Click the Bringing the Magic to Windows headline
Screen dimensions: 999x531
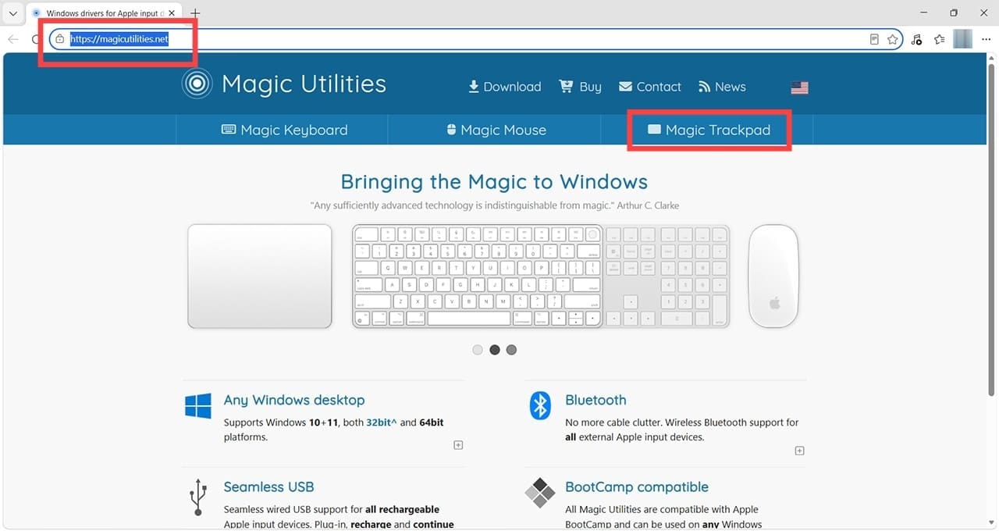[x=494, y=182]
